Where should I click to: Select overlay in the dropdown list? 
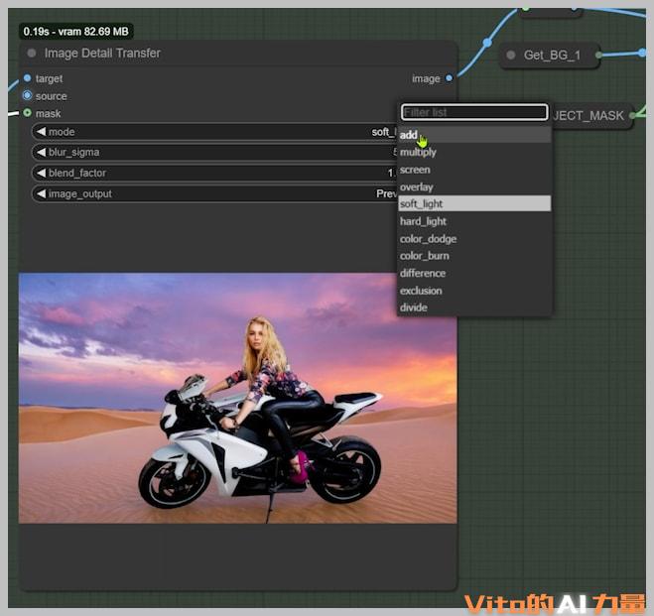(474, 187)
